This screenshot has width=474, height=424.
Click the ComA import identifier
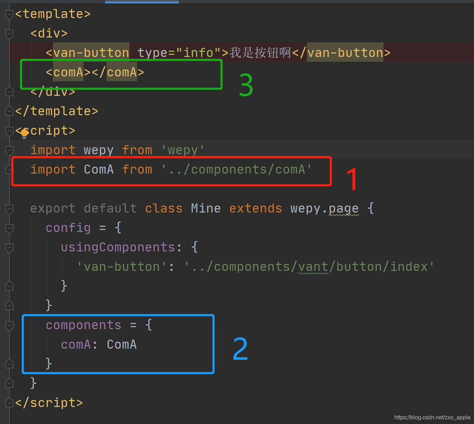point(99,169)
